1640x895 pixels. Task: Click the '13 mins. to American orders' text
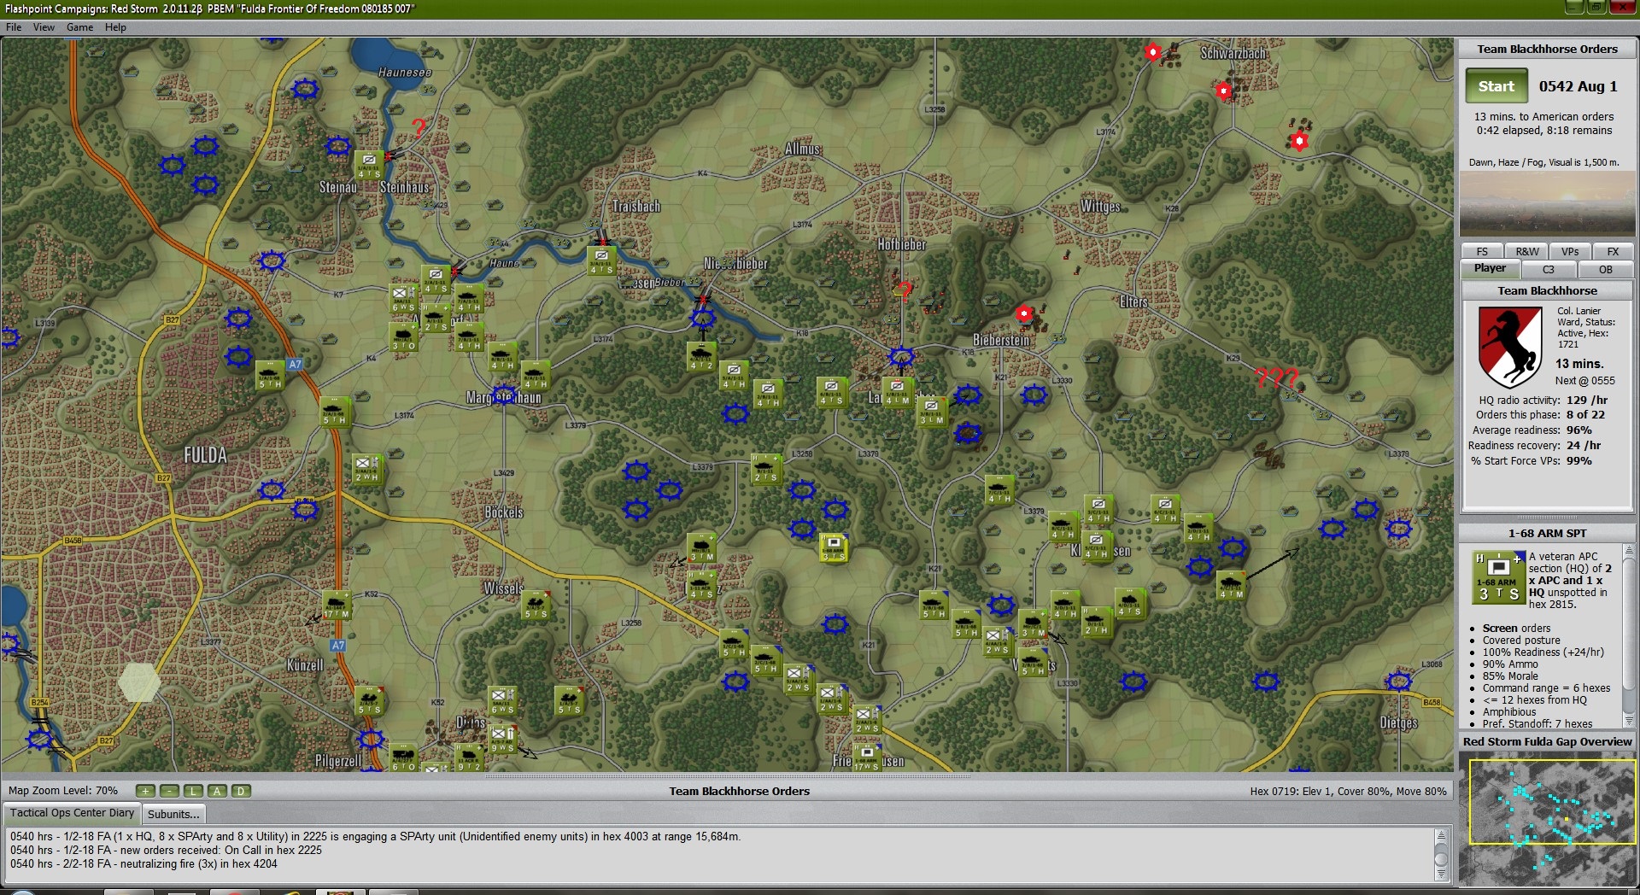point(1543,116)
